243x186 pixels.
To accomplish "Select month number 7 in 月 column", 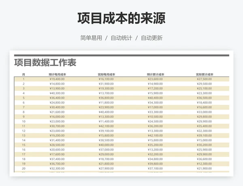I will 23,107.
